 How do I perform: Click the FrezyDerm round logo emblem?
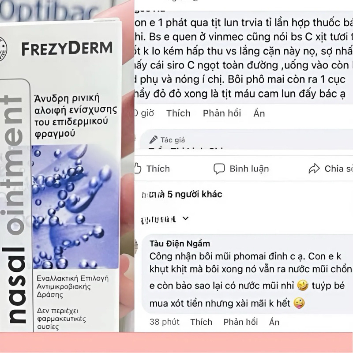(x=3, y=49)
